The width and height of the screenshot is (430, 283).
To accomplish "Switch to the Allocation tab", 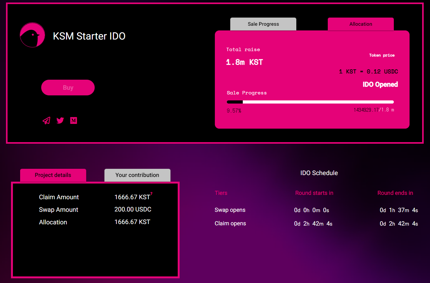I will [361, 24].
